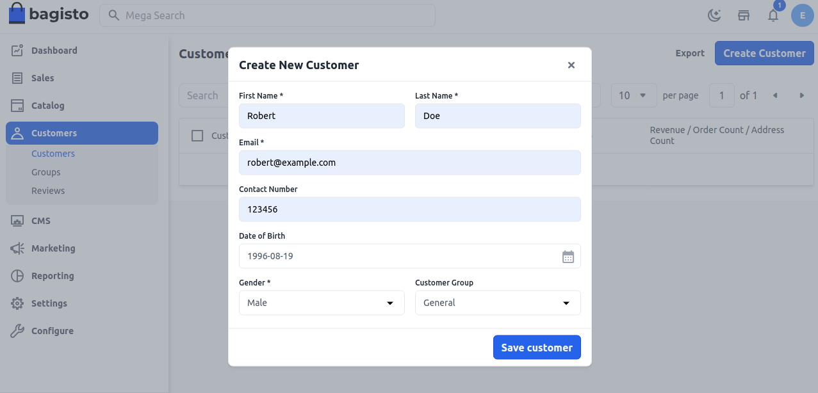Open the notification bell
818x393 pixels.
click(773, 15)
